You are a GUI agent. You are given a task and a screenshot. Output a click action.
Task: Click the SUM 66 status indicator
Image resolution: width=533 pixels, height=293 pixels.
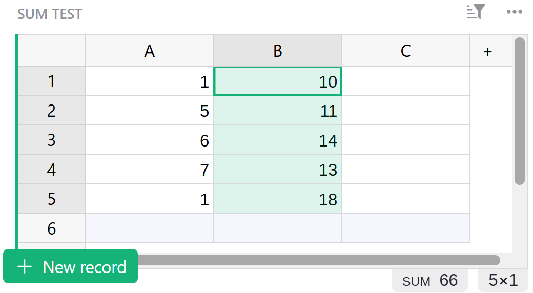pyautogui.click(x=430, y=281)
